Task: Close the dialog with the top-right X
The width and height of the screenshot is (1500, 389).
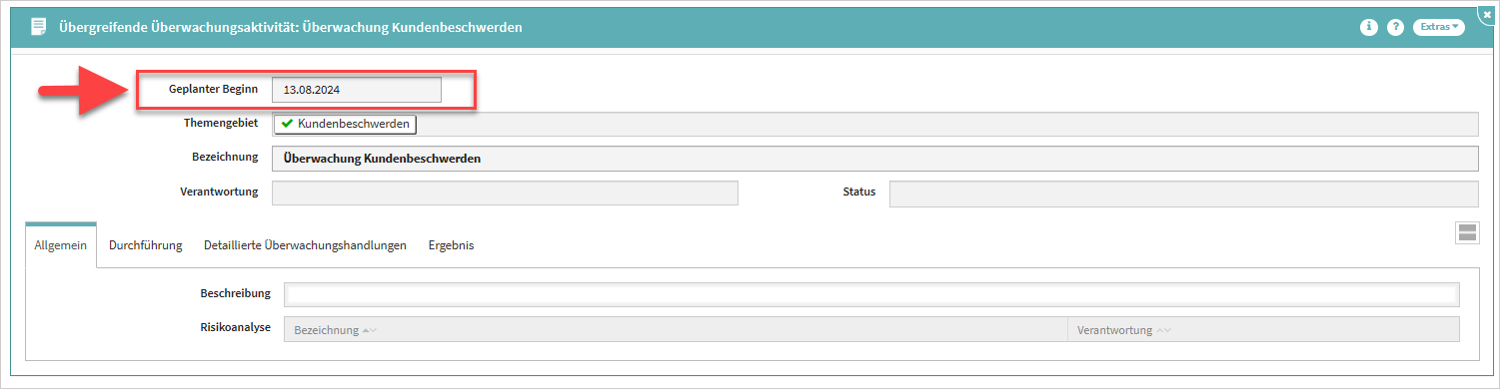Action: tap(1487, 15)
